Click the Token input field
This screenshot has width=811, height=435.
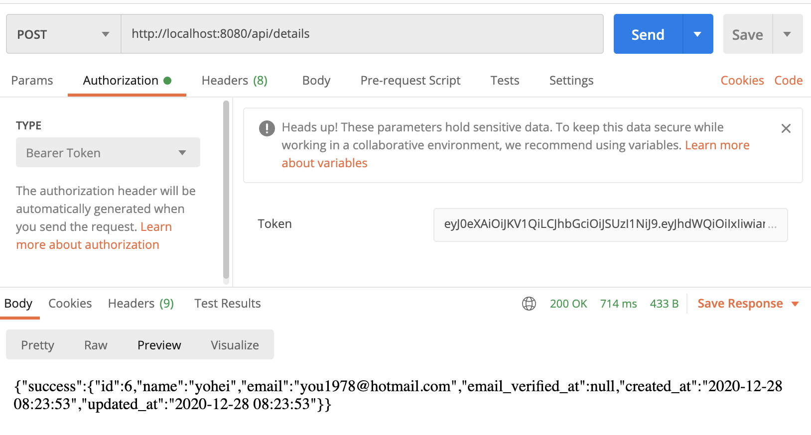[611, 224]
